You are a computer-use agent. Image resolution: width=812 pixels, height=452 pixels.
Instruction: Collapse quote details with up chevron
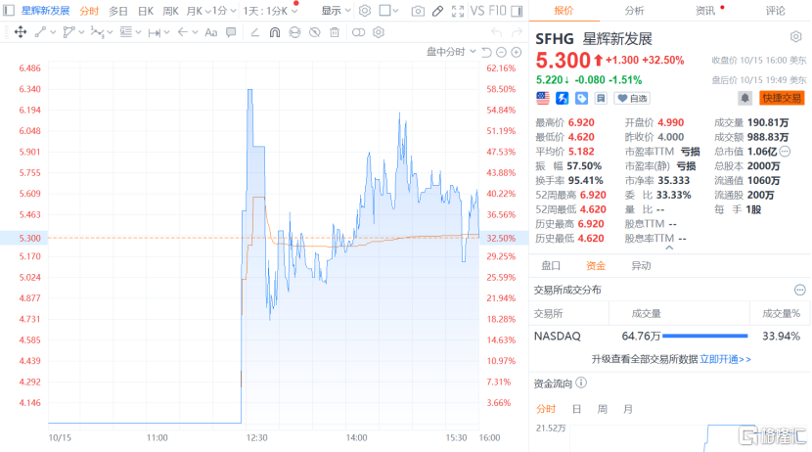[669, 248]
